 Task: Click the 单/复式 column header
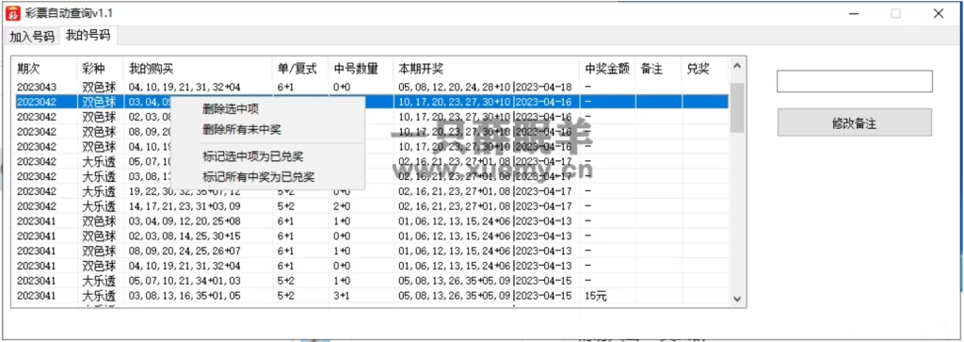(300, 68)
